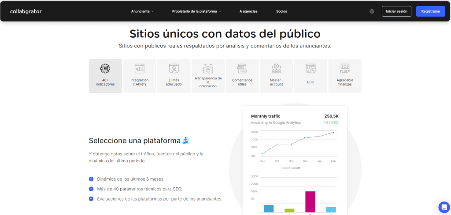
Task: Click the collaborator logo
Action: (26, 11)
